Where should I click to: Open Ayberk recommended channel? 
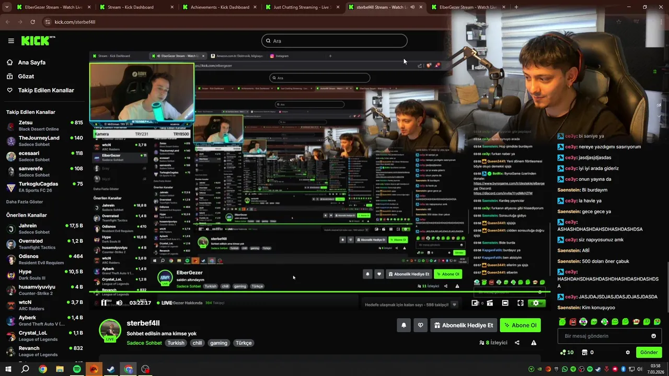coord(44,321)
